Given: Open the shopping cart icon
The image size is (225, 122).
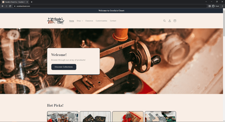Looking at the screenshot, I should click(x=175, y=21).
